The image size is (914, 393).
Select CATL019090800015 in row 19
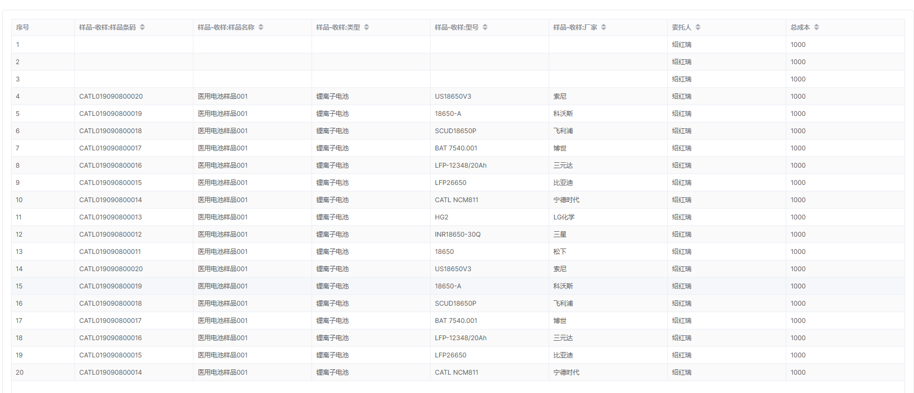110,355
